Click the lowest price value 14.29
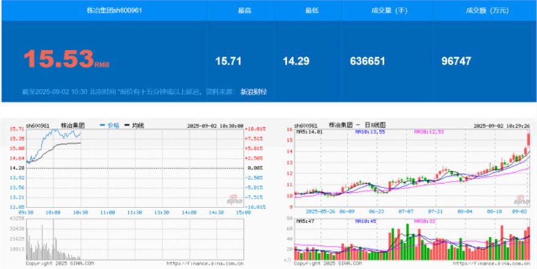The image size is (537, 269). pos(295,61)
